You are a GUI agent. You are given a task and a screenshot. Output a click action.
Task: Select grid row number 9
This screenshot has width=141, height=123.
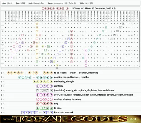(x=3, y=54)
